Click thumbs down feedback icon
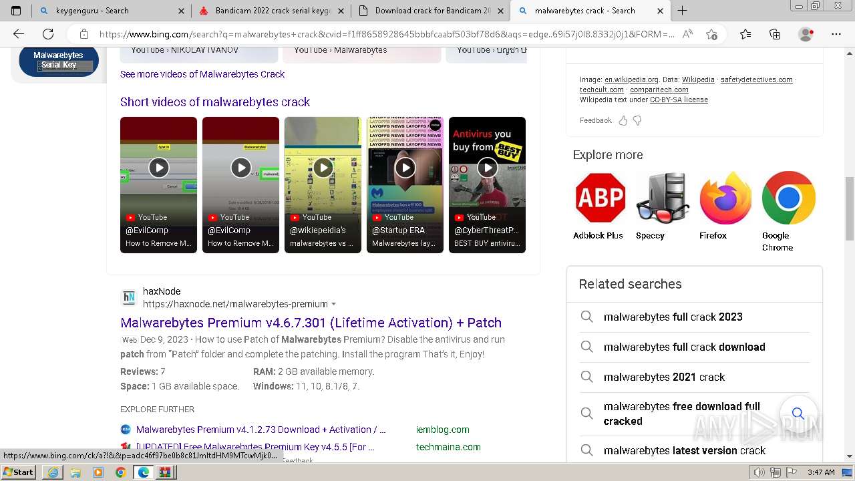 click(x=637, y=120)
